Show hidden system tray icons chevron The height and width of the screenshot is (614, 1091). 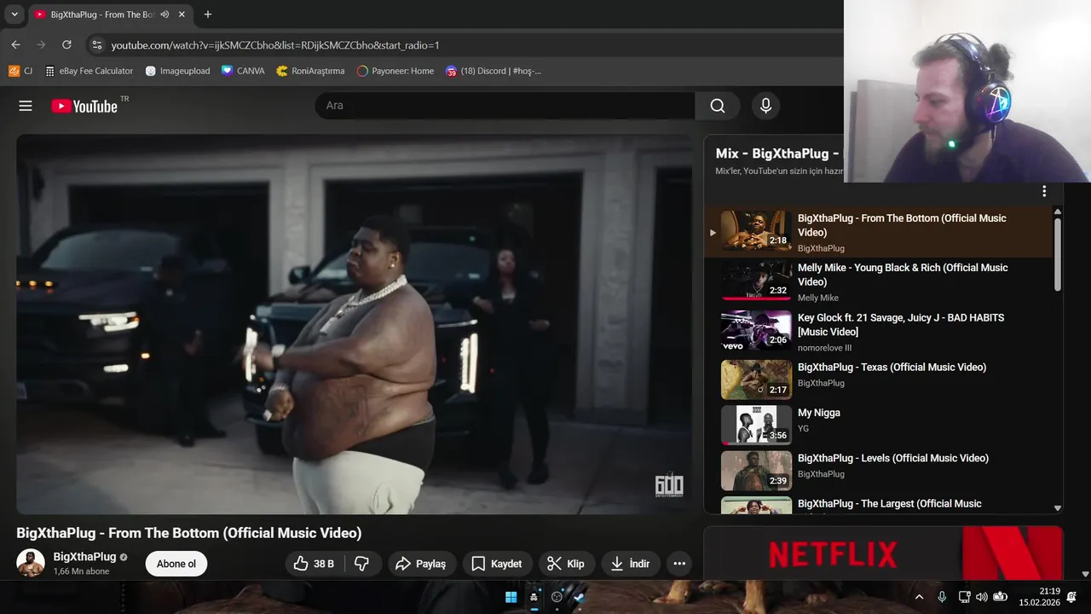coord(919,597)
